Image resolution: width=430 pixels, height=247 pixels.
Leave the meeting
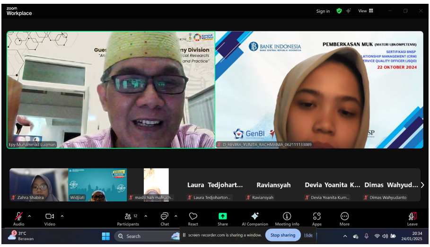[412, 219]
